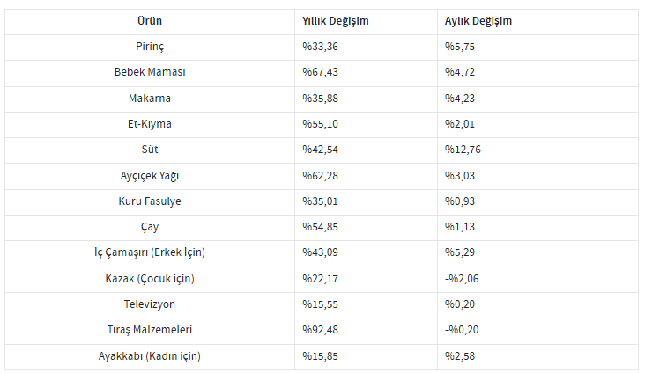The height and width of the screenshot is (373, 645).
Task: Click Kazak monthly change -%2,06
Action: click(x=462, y=279)
